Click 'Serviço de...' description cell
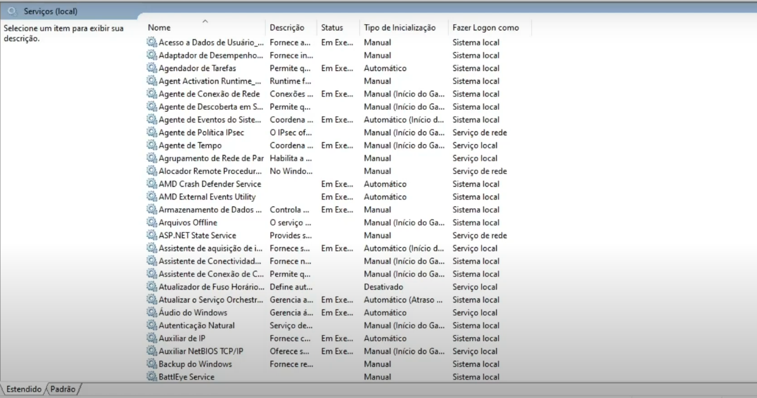The height and width of the screenshot is (398, 757). click(291, 326)
